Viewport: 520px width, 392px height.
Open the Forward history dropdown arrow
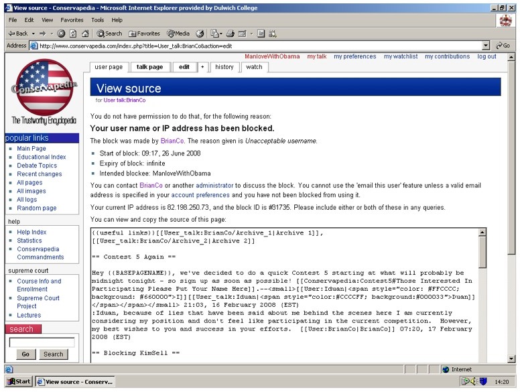point(52,34)
